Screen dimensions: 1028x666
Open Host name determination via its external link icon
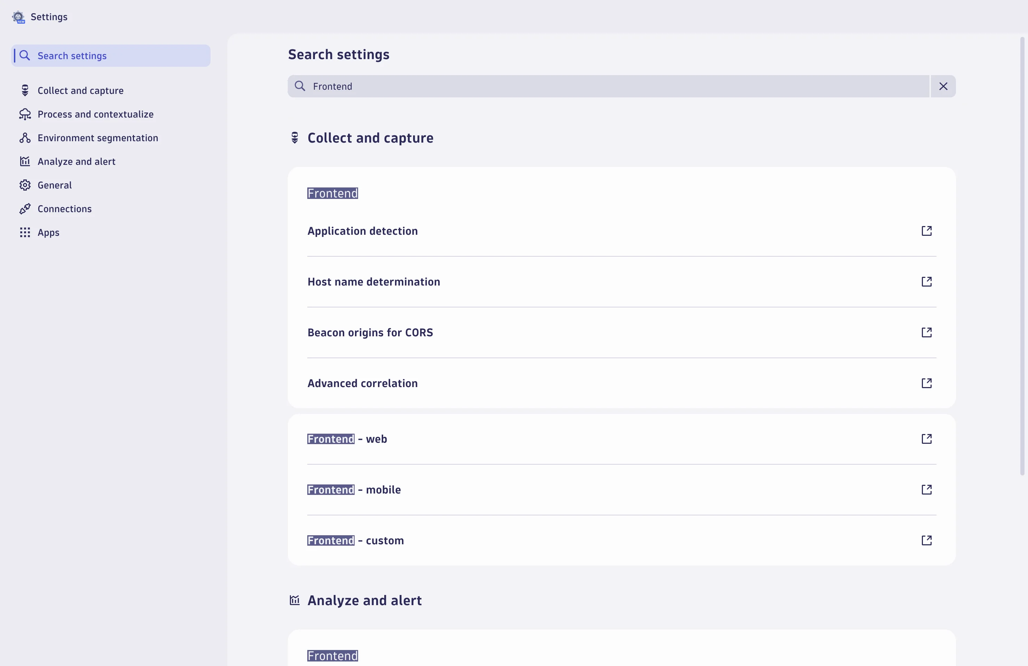point(926,281)
